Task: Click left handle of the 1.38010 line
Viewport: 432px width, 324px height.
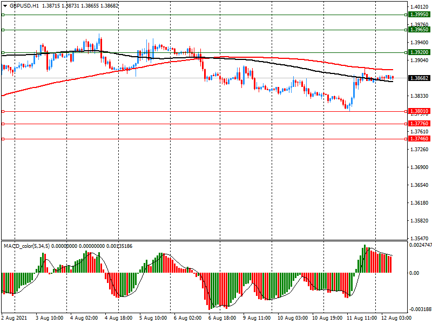Action: point(3,112)
